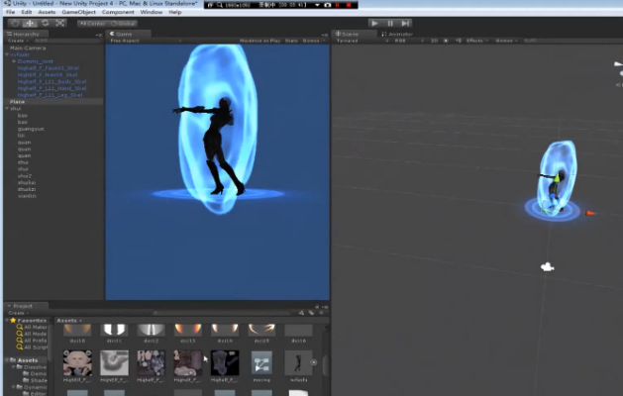Open the Textured draw mode dropdown

coord(362,41)
